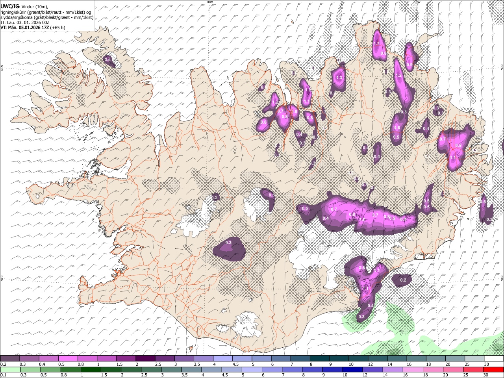Click the 'slydda/snjókoma' legend description line
Viewport: 504px width, 378px height.
[47, 17]
